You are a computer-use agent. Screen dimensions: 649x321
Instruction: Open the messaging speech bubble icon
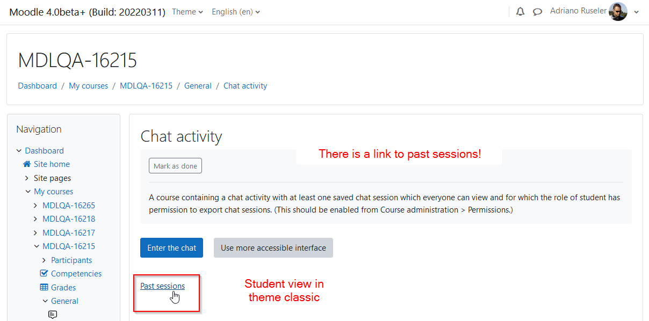tap(537, 12)
